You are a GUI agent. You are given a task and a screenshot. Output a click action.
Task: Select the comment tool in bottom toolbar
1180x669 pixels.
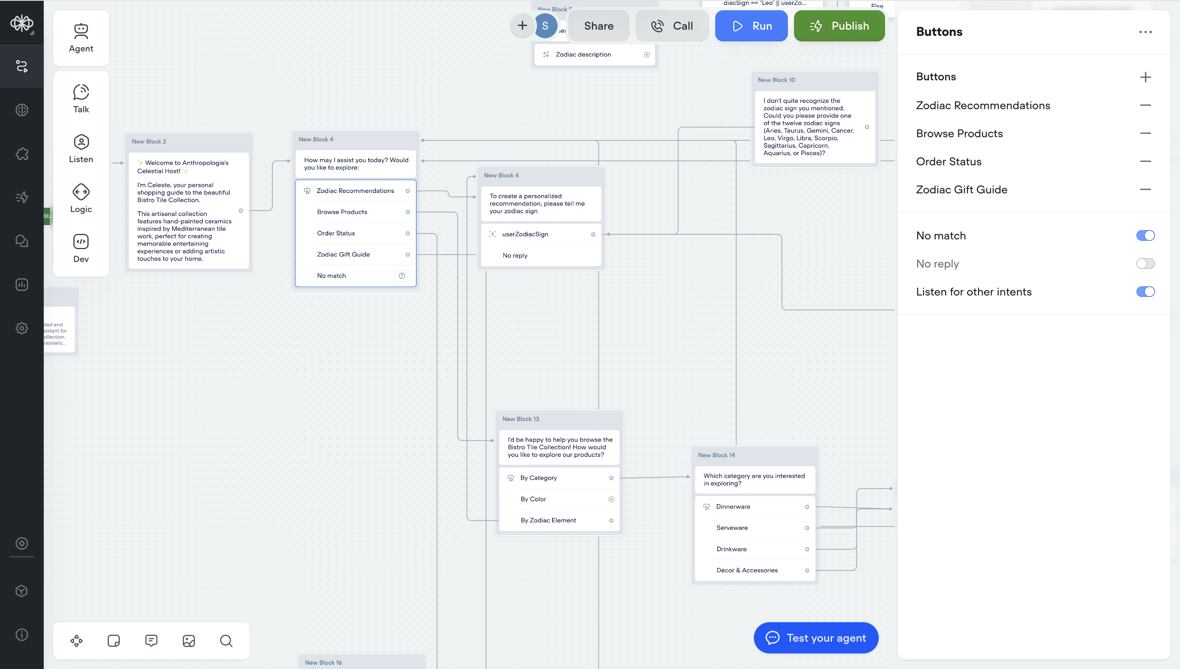152,641
